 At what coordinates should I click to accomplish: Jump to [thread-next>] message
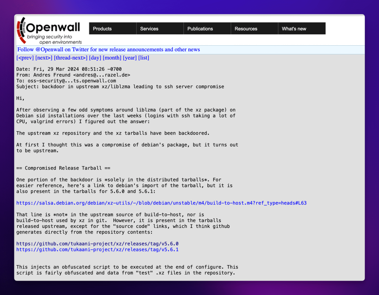click(71, 58)
